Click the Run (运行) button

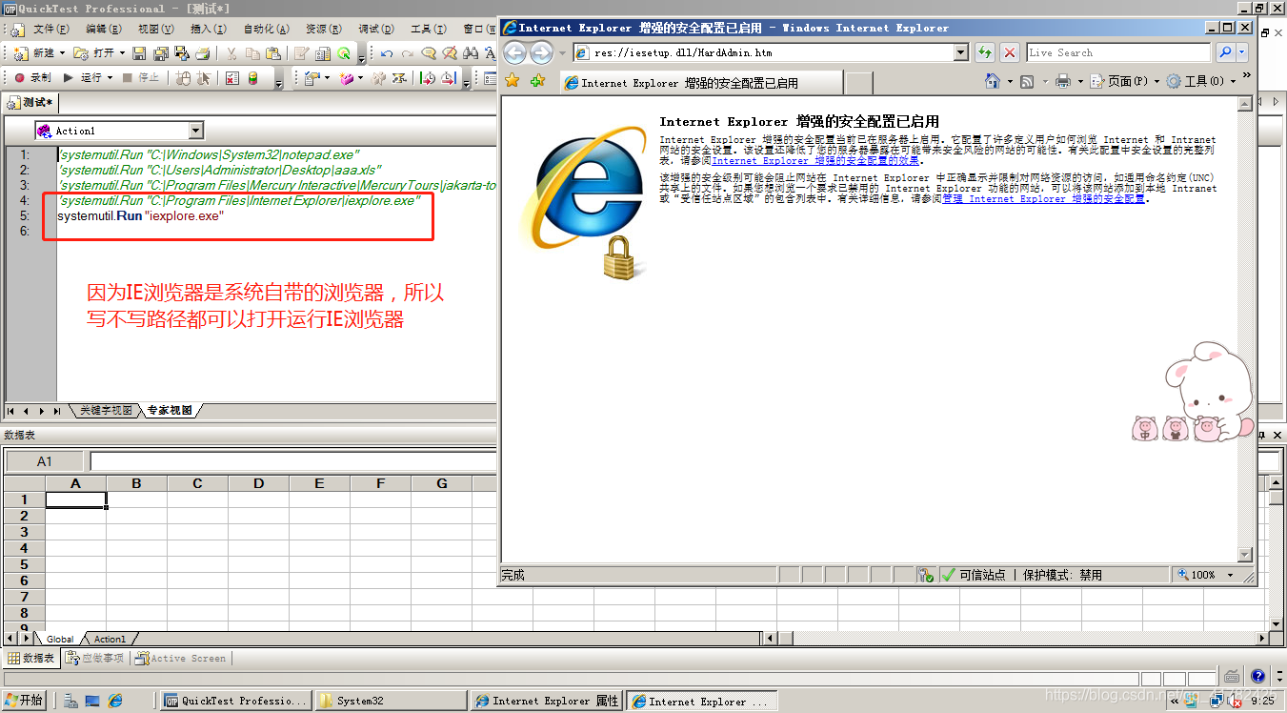pos(84,77)
